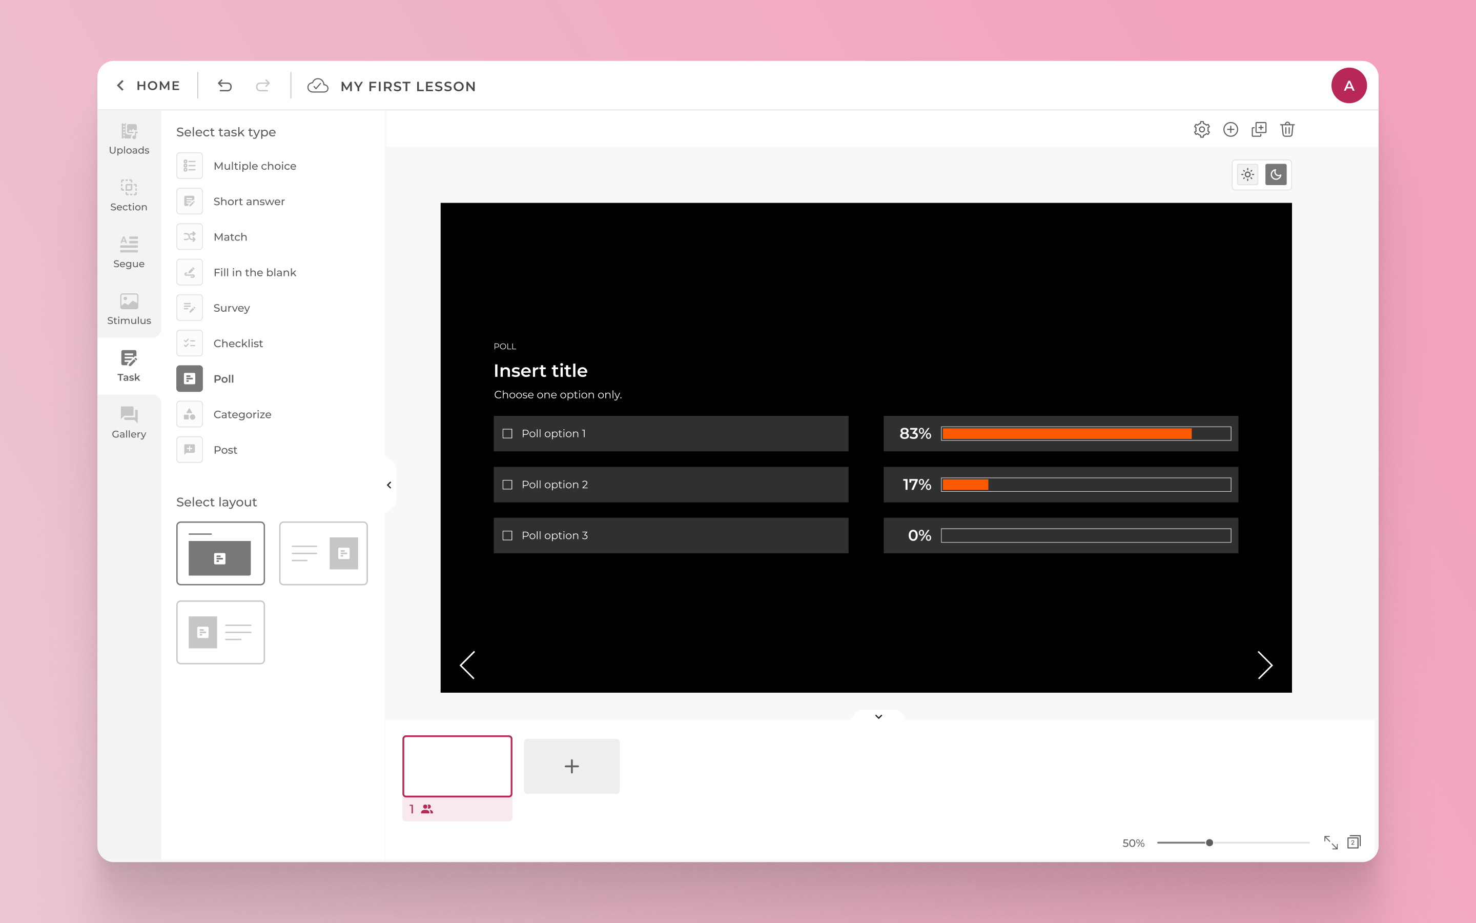Adjust the 50% zoom slider handle
This screenshot has height=923, width=1476.
1209,842
